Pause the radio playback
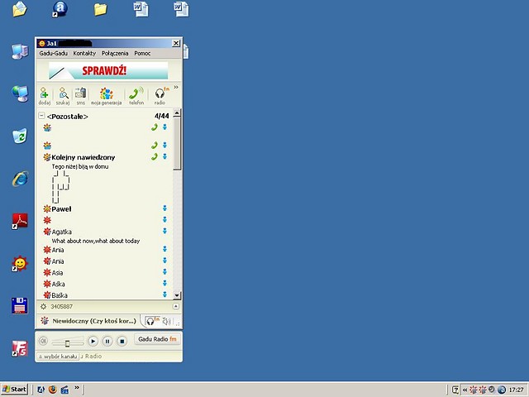This screenshot has width=529, height=397. (x=107, y=342)
